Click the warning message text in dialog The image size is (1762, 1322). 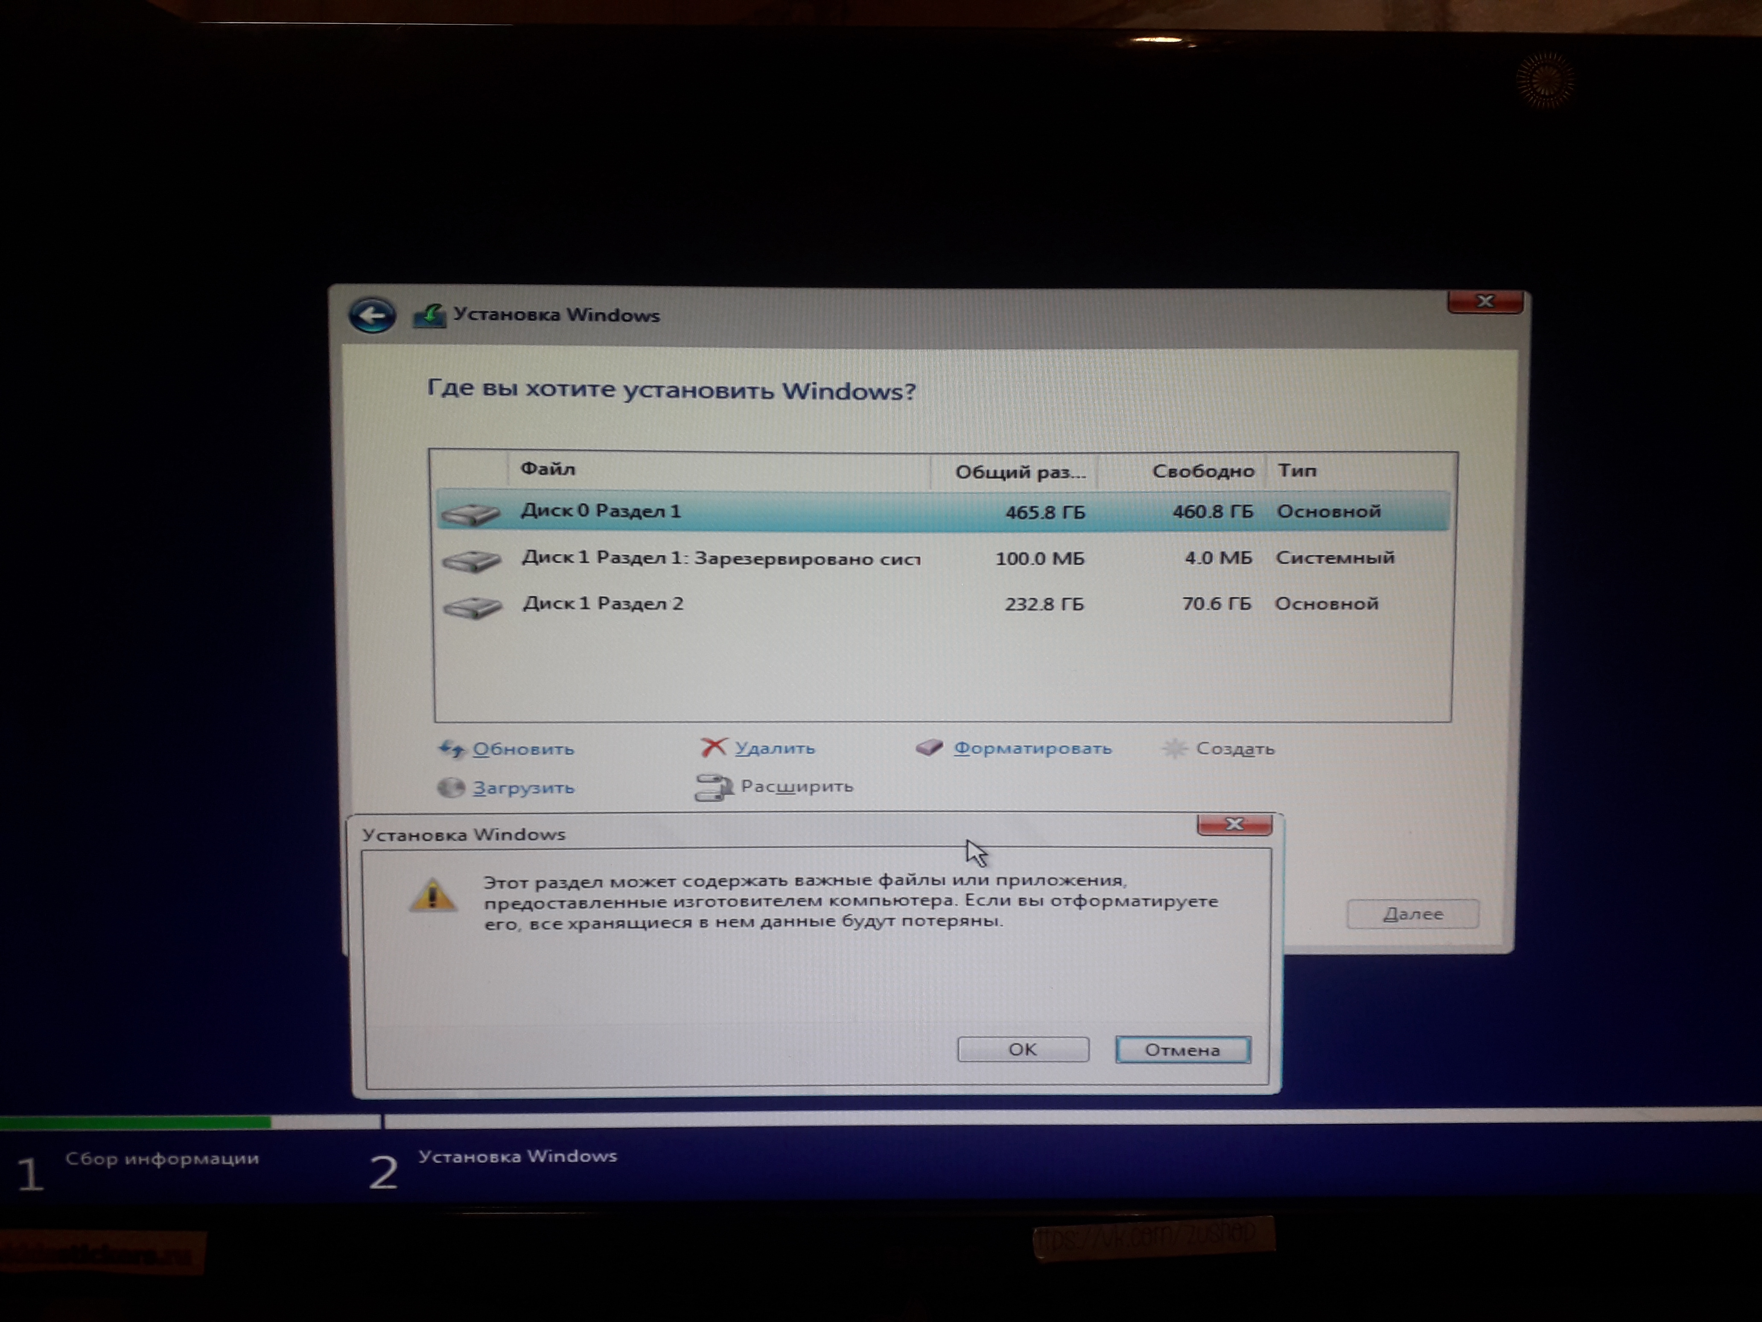tap(851, 902)
